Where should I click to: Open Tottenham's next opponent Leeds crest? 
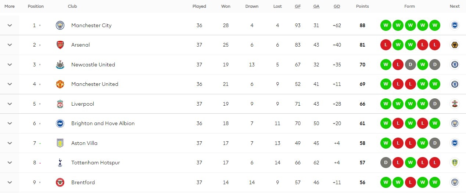pyautogui.click(x=455, y=163)
